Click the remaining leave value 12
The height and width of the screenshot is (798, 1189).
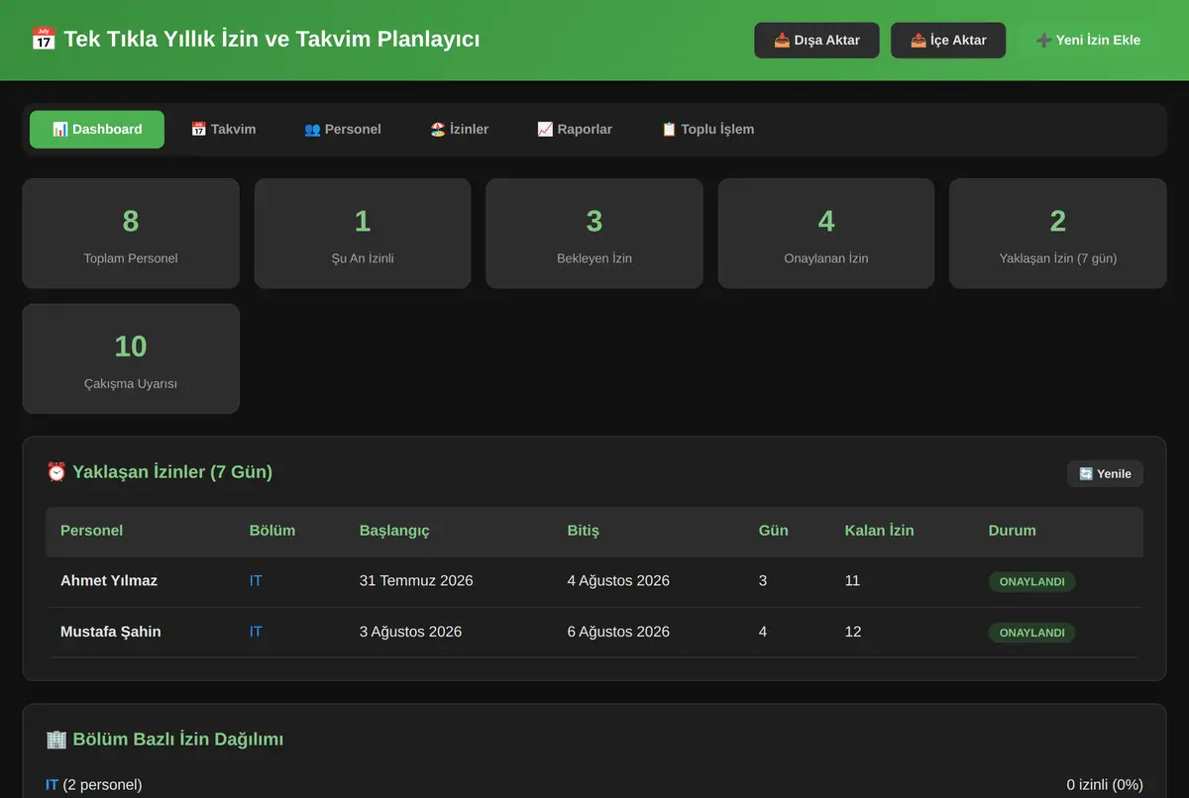[x=853, y=632]
